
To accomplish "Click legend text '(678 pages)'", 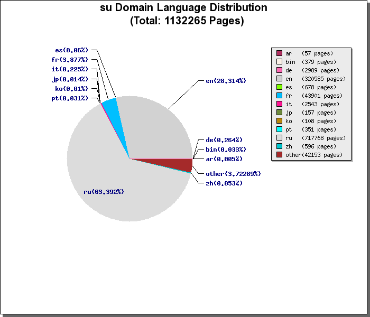I will [x=319, y=87].
